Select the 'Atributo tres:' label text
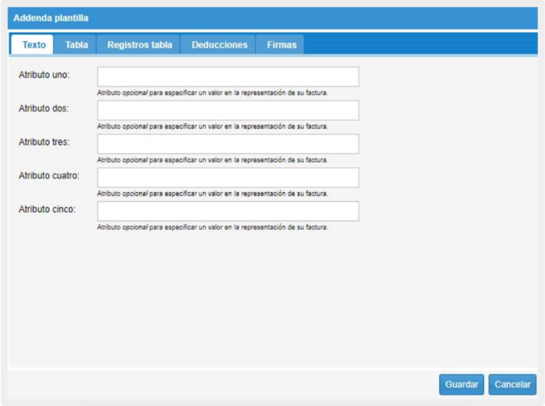Screen dimensions: 545x406 (x=44, y=142)
